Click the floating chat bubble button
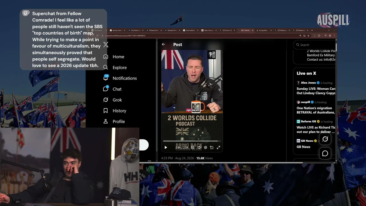Viewport: 366px width, 206px height. 325,153
